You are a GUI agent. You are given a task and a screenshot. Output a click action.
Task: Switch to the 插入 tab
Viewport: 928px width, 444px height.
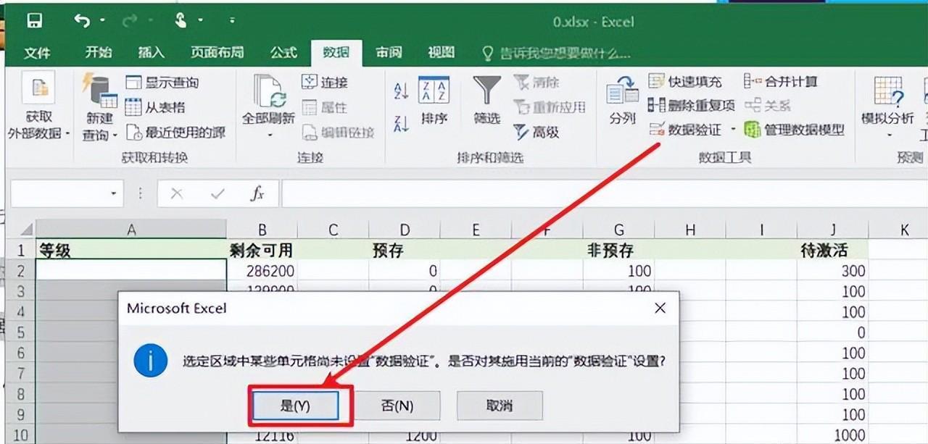coord(152,52)
